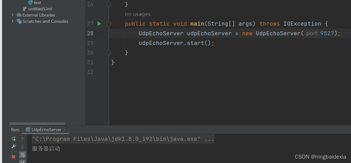The height and width of the screenshot is (163, 351).
Task: Click the untitled5.iml file icon
Action: tap(25, 9)
